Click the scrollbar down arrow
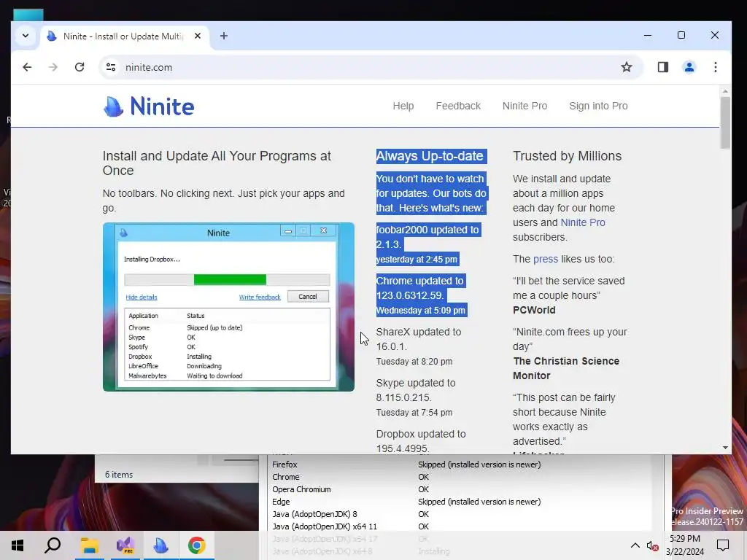 pyautogui.click(x=725, y=448)
